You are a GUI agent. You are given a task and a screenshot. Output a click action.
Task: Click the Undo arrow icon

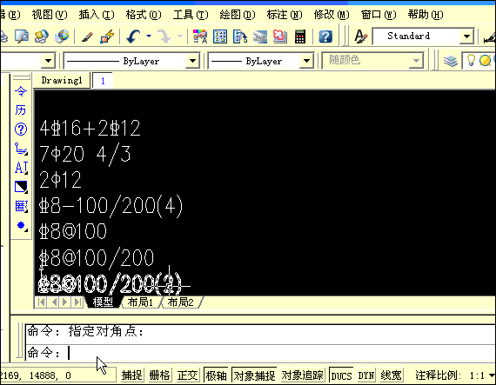tap(134, 37)
